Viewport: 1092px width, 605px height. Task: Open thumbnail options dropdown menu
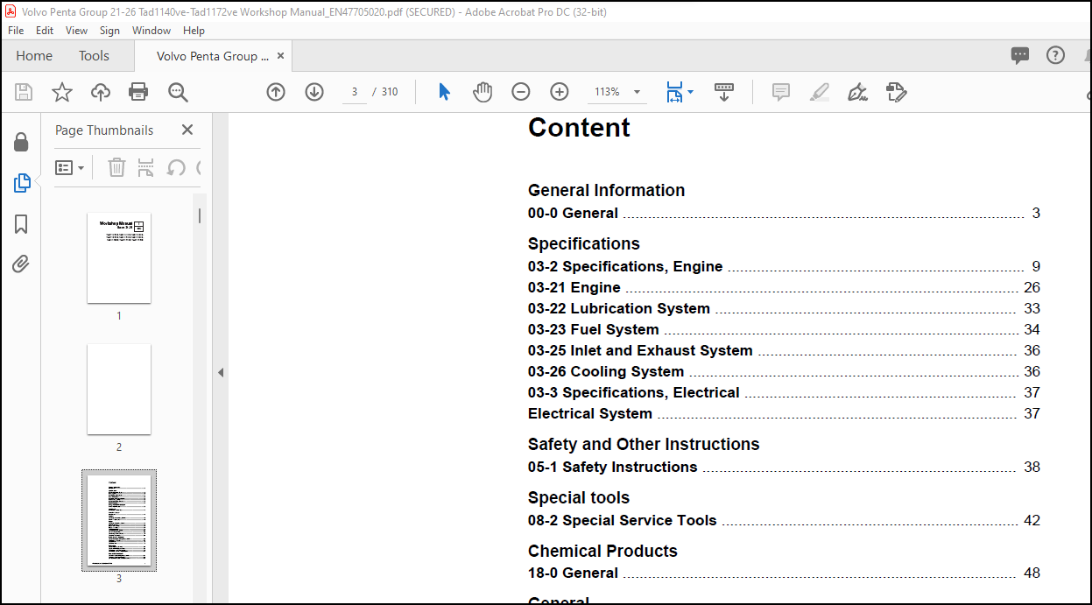pyautogui.click(x=70, y=167)
